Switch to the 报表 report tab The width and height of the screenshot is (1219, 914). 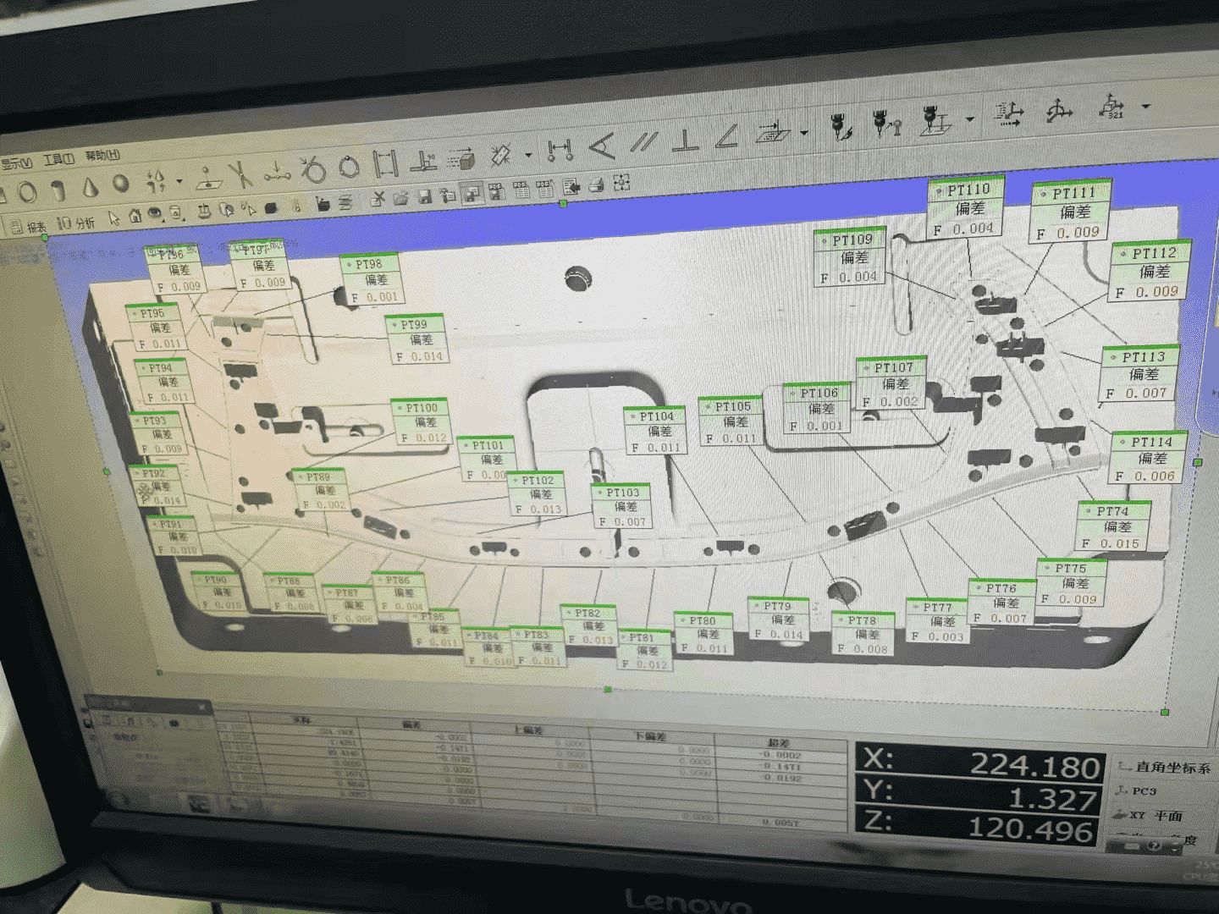(x=28, y=227)
